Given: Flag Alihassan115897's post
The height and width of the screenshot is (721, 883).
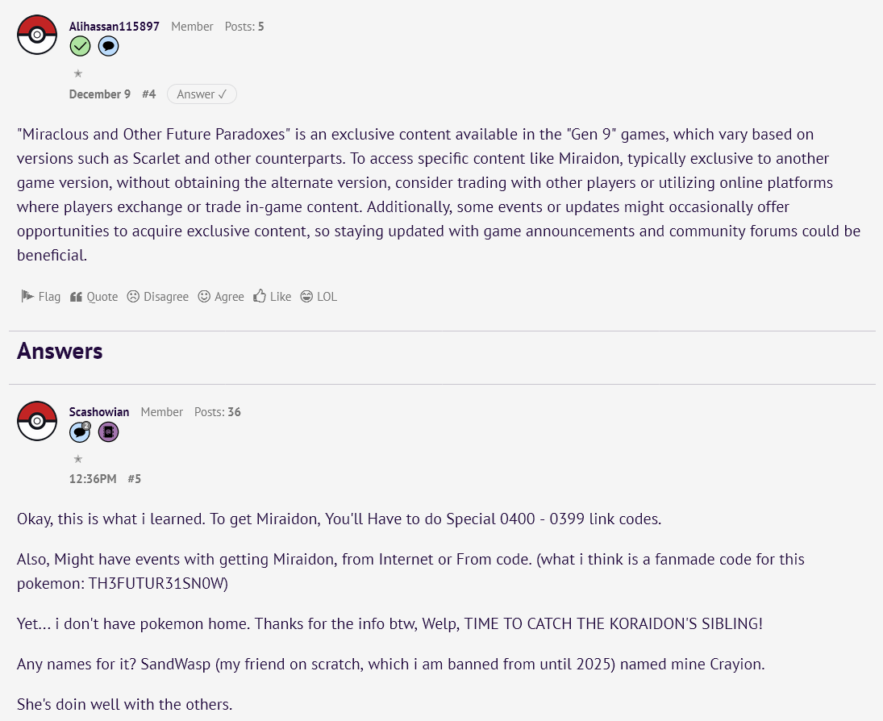Looking at the screenshot, I should 40,296.
